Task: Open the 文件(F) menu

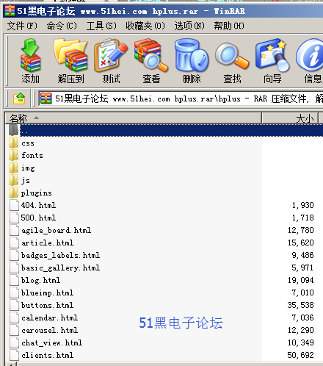Action: (x=22, y=26)
